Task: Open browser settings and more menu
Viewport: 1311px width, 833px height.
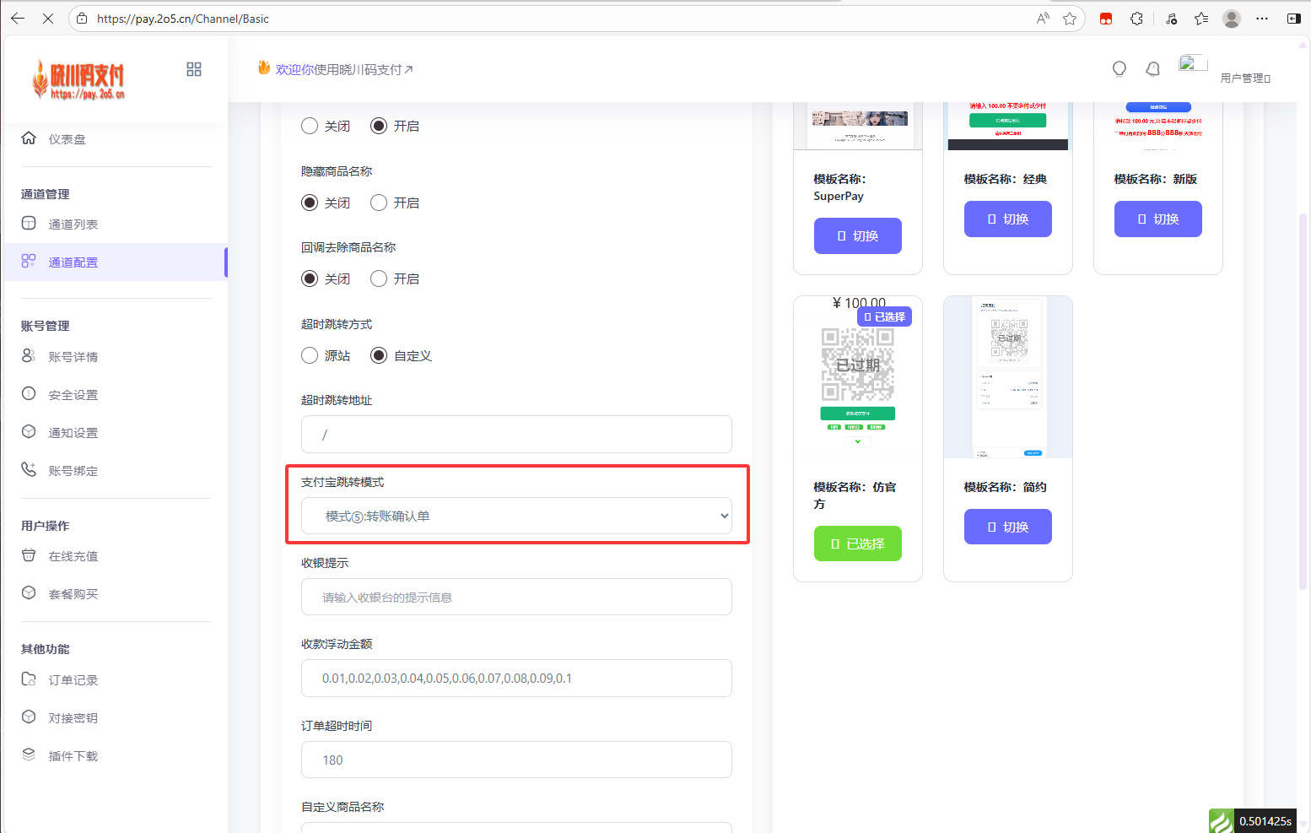Action: [x=1262, y=19]
